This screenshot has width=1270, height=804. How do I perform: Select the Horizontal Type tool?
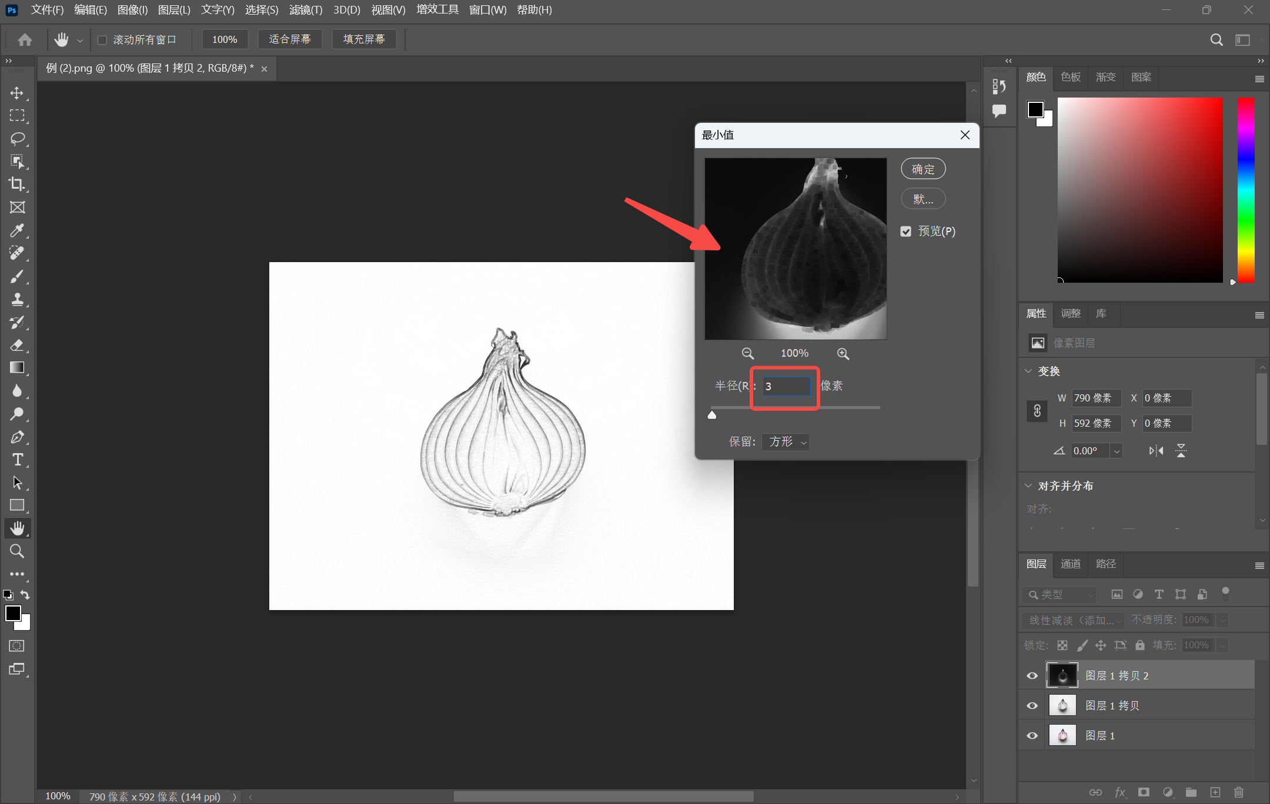17,460
